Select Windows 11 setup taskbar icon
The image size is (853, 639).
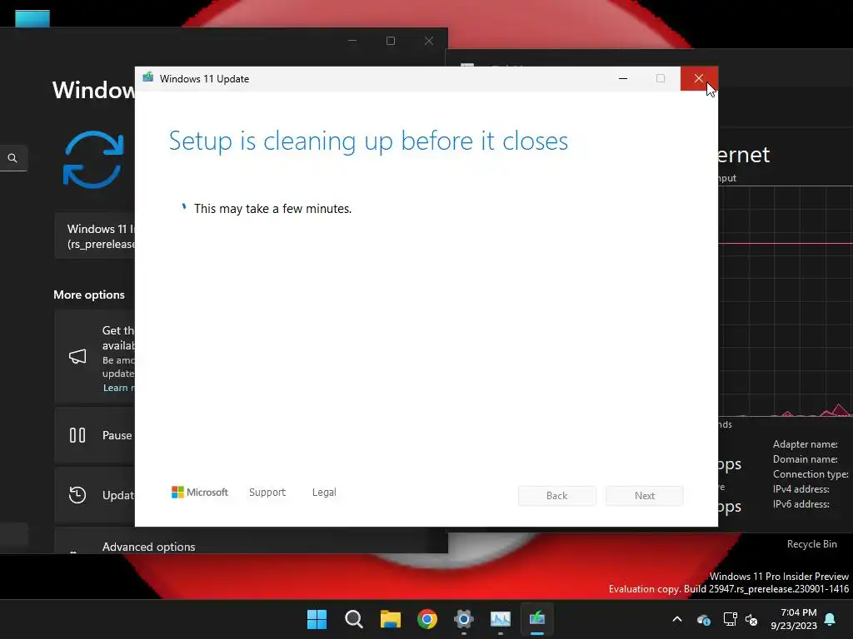click(537, 619)
